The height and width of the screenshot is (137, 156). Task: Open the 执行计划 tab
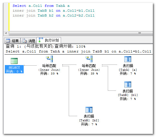point(49,40)
